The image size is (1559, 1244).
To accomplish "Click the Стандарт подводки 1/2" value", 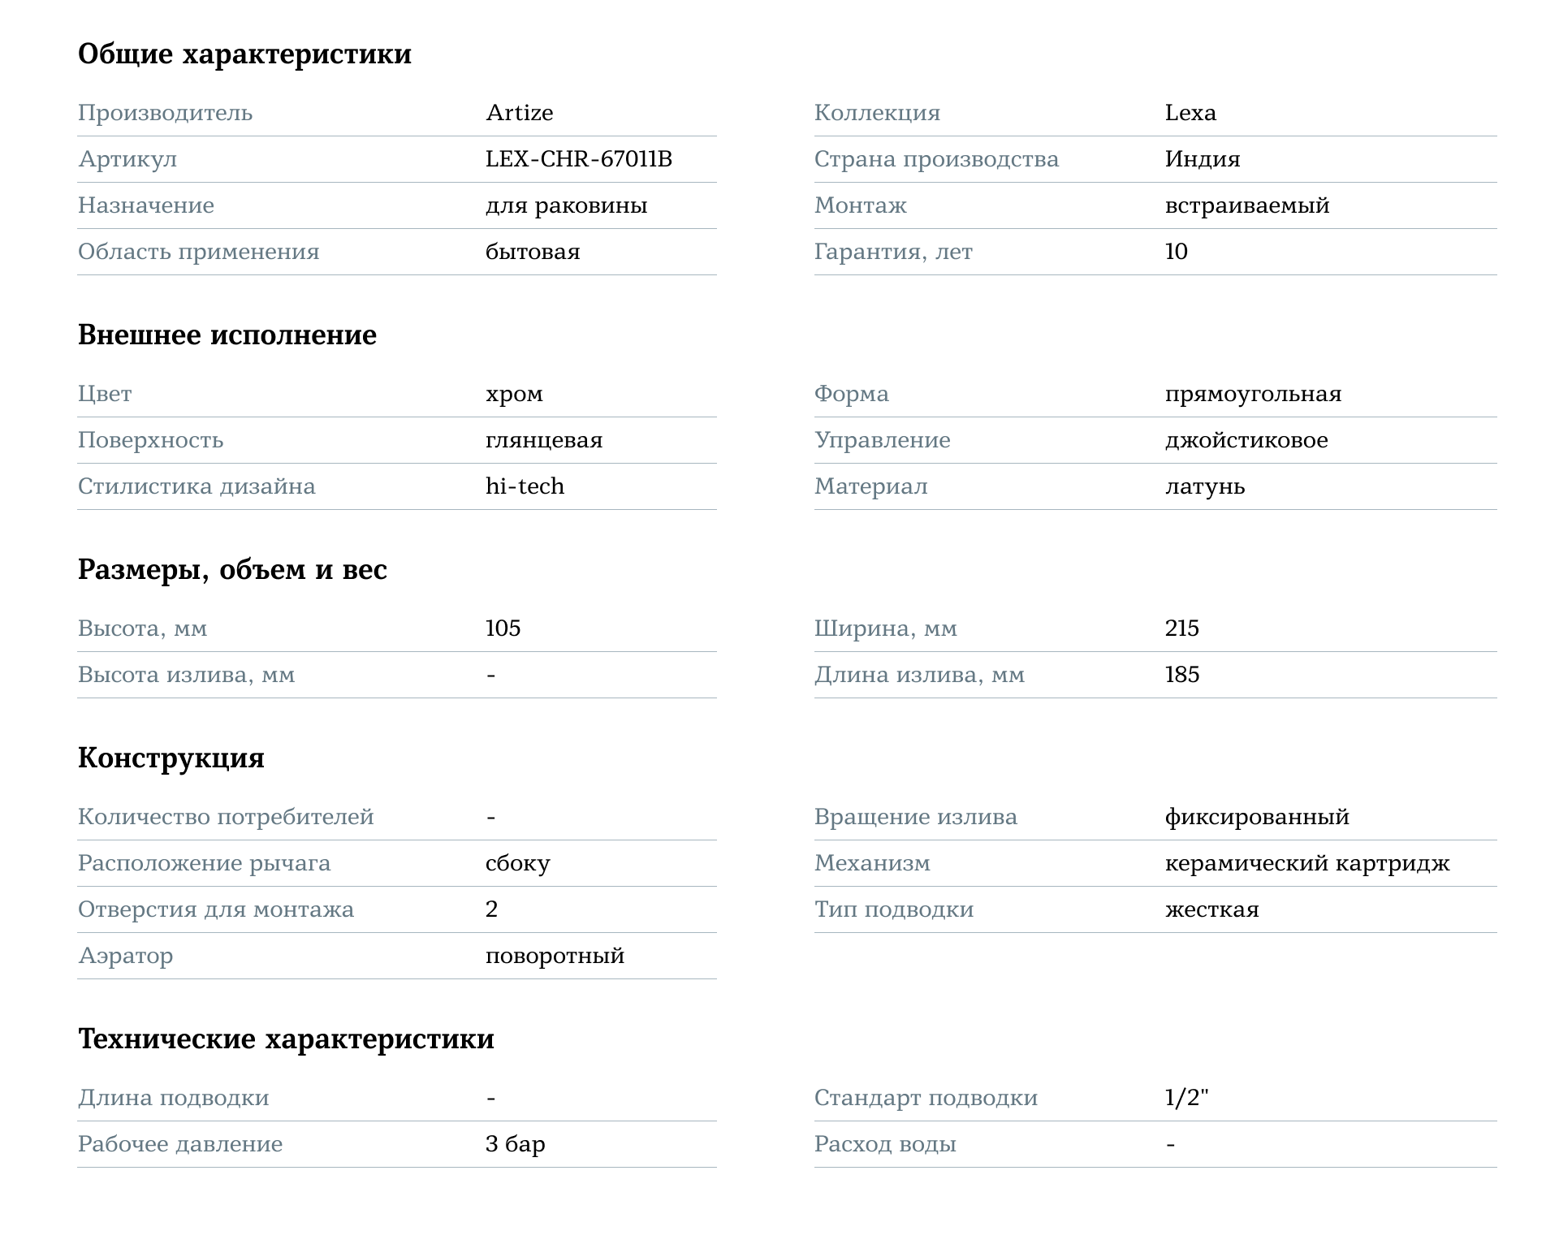I will [x=1187, y=1098].
